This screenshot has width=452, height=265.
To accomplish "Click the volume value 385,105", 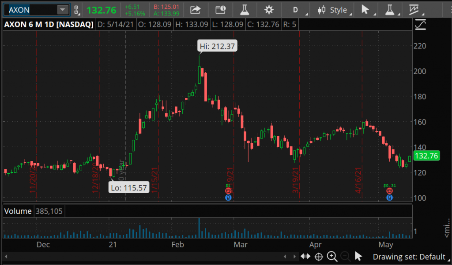I will point(49,211).
